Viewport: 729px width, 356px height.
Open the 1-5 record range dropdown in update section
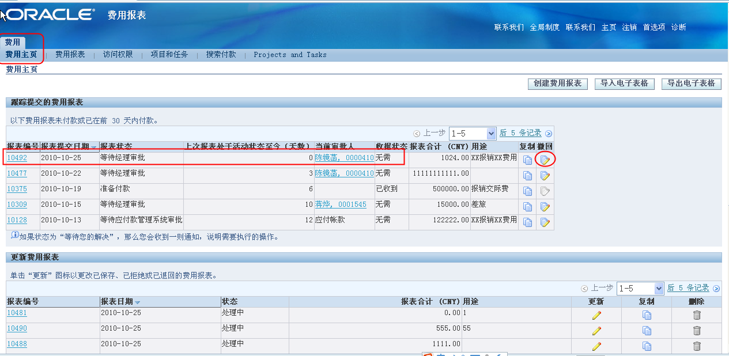(640, 288)
